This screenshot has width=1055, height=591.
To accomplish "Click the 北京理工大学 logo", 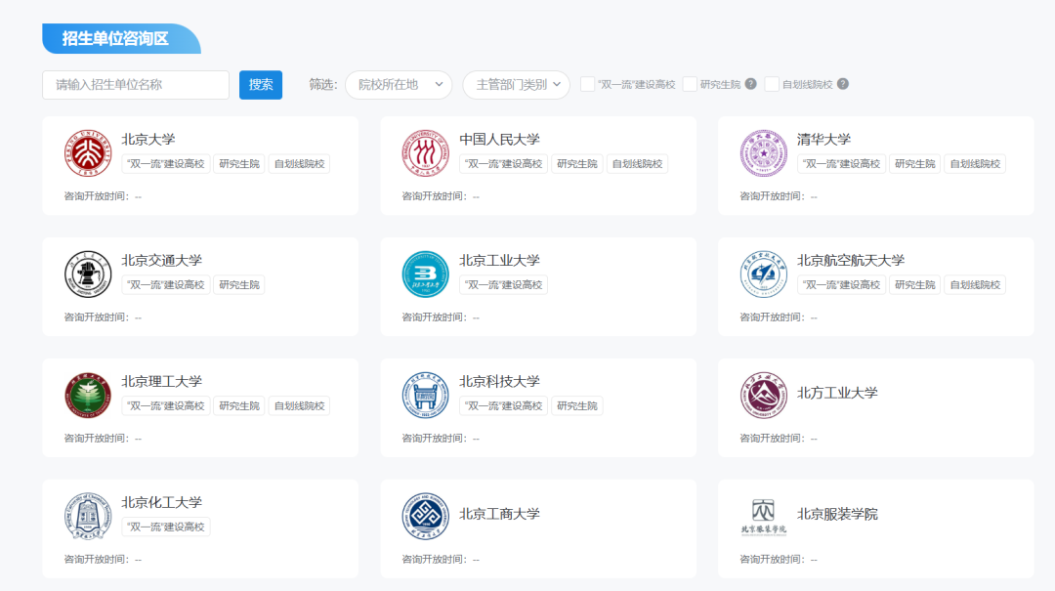I will (88, 395).
